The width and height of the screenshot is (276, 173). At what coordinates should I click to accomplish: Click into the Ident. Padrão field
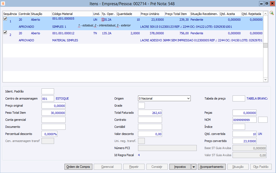(48, 91)
